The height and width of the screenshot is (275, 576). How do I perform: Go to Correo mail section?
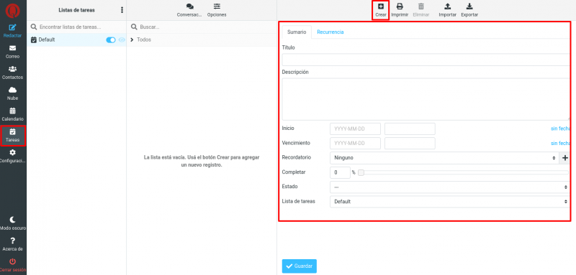[12, 52]
